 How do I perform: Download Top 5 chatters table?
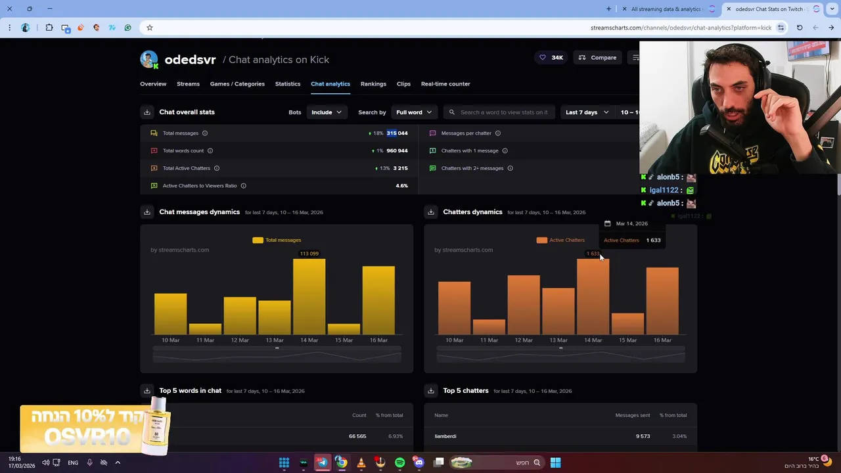[431, 391]
